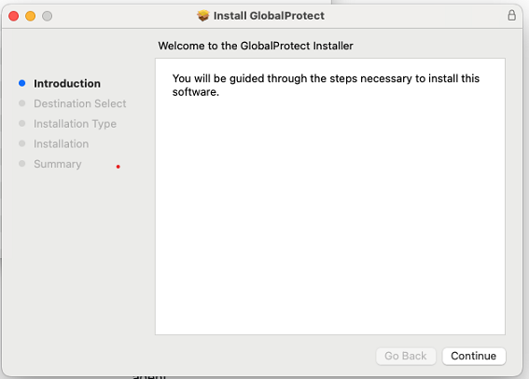Click the small red dot marker
Screen dimensions: 529x379
coord(118,167)
